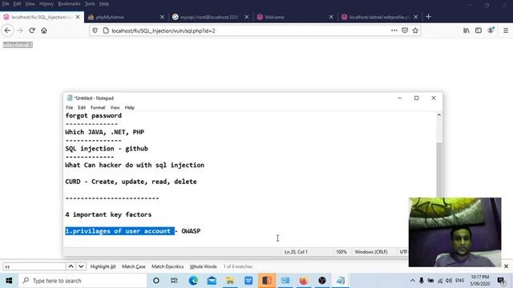513x288 pixels.
Task: Open File Explorer from taskbar
Action: [x=230, y=281]
